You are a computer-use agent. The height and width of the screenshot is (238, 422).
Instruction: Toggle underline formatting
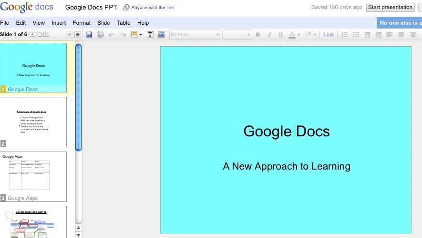click(x=281, y=34)
